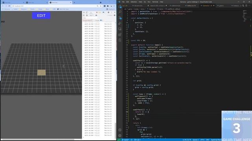
Task: Click 'const FPS = 30;' code line
Action: click(x=138, y=40)
